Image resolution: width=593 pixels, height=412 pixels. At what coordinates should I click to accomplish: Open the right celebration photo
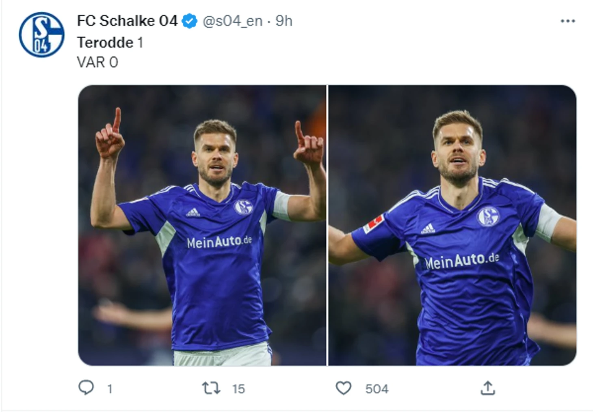452,225
